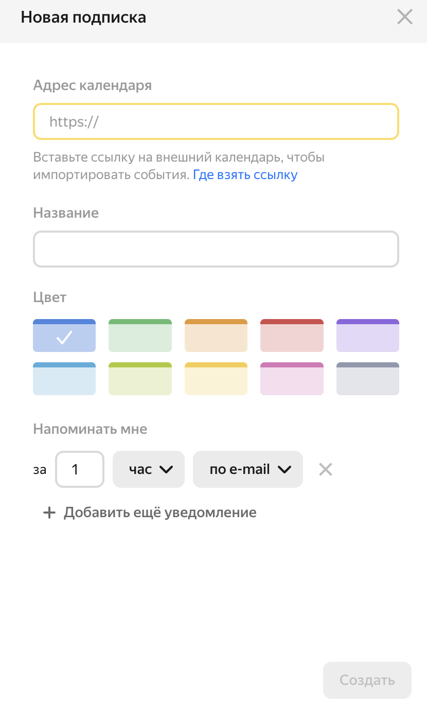Select the gray color swatch

[x=368, y=379]
